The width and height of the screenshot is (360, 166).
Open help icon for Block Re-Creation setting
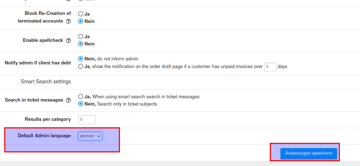[68, 21]
